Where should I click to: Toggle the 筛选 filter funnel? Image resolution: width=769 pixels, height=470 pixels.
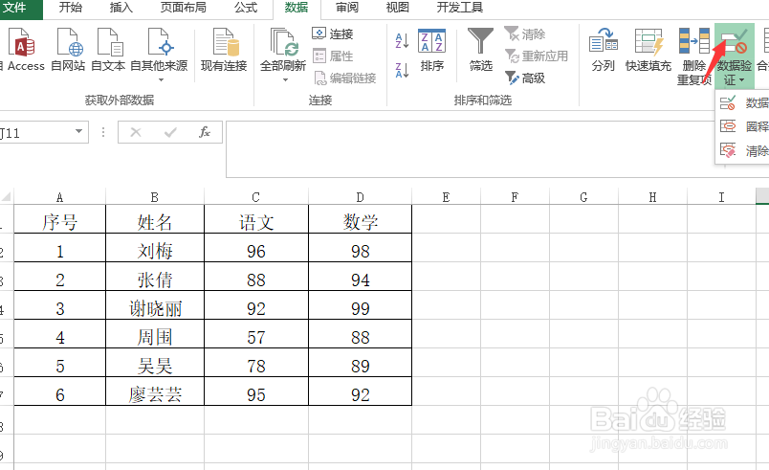point(480,50)
